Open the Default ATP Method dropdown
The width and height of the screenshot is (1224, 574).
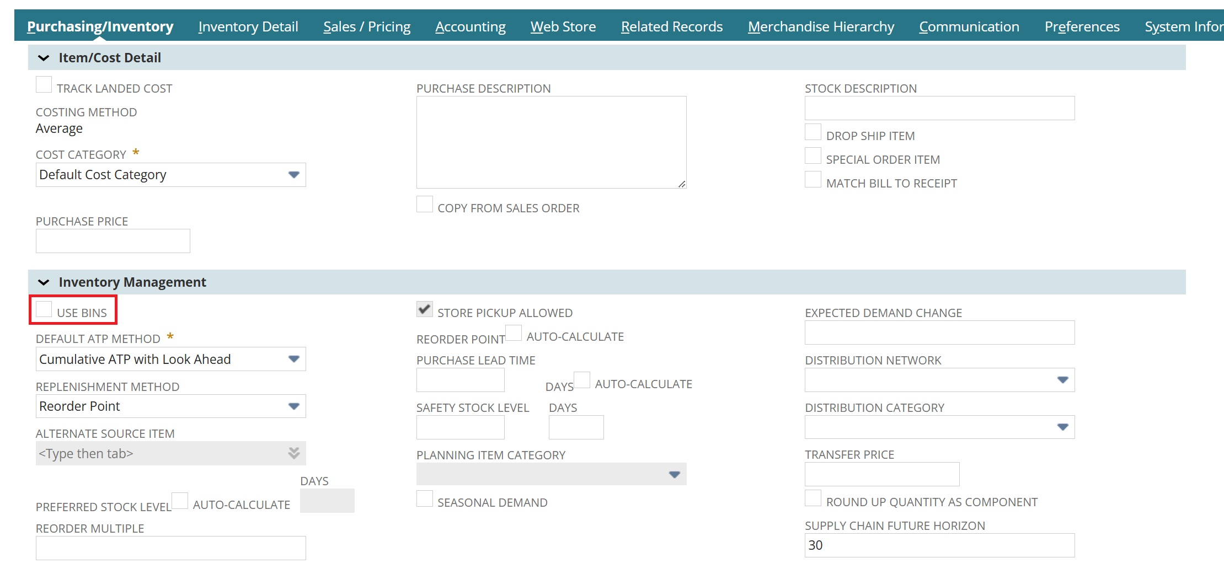pyautogui.click(x=293, y=360)
